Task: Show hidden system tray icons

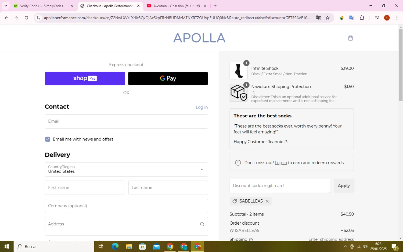Action: click(345, 246)
